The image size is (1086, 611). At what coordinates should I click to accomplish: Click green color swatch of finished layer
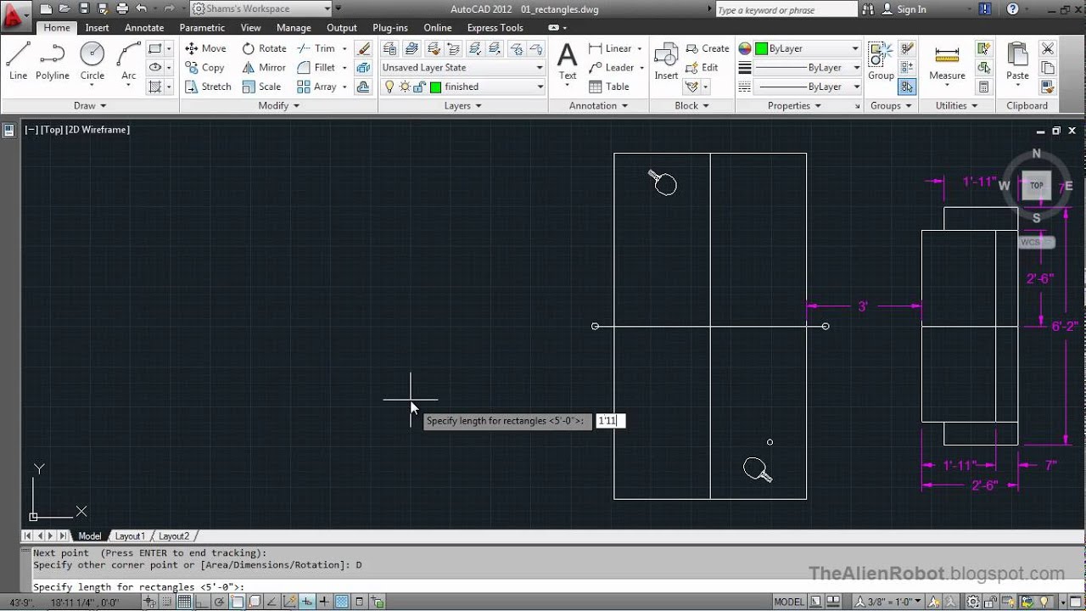point(436,87)
